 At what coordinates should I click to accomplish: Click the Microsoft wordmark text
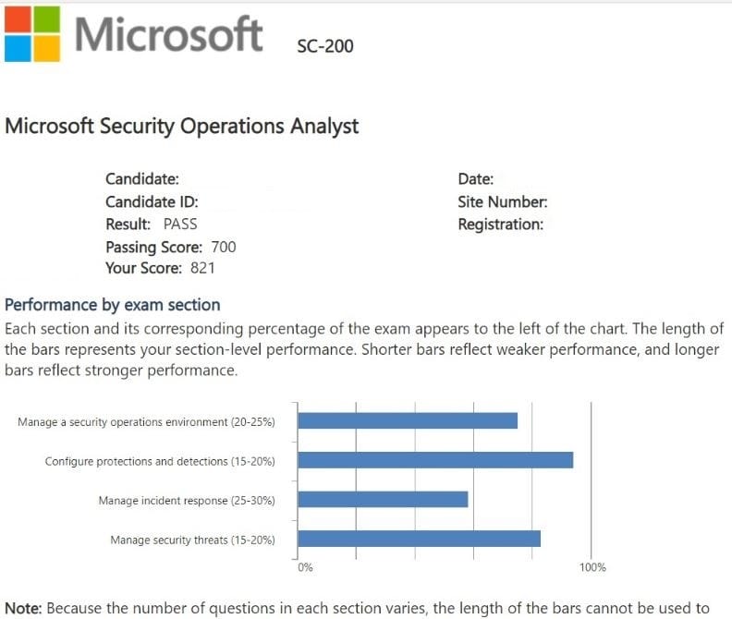point(168,34)
